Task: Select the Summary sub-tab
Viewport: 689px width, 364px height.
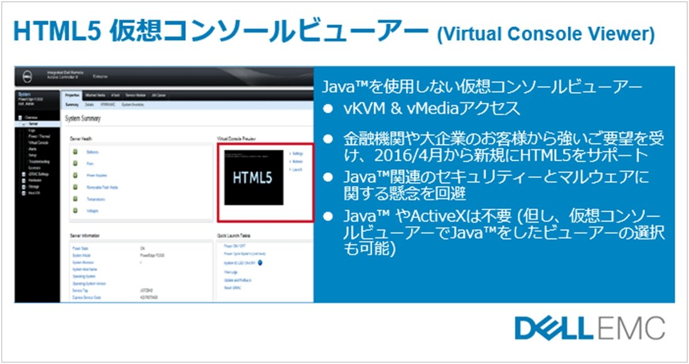Action: 72,105
